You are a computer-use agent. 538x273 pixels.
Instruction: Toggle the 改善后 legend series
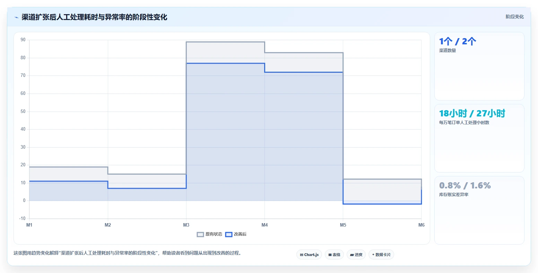(x=236, y=234)
